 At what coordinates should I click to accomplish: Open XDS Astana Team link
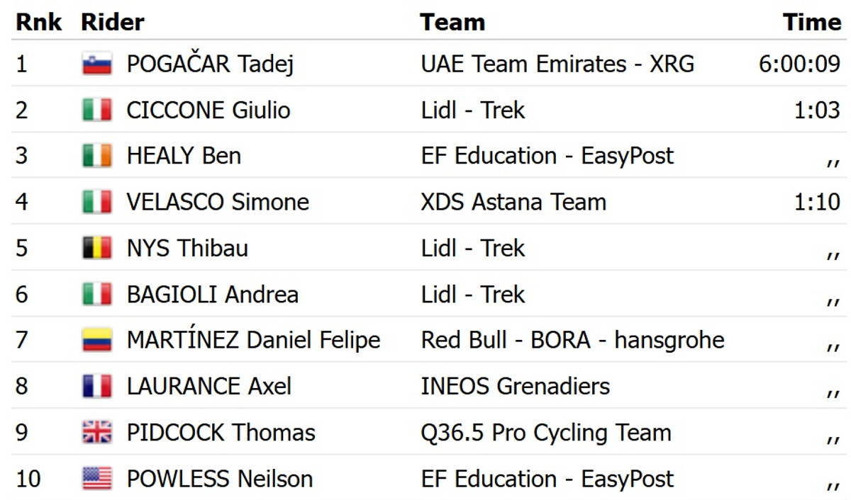coord(513,203)
